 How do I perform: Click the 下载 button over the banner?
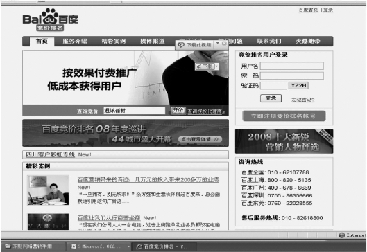pyautogui.click(x=205, y=66)
